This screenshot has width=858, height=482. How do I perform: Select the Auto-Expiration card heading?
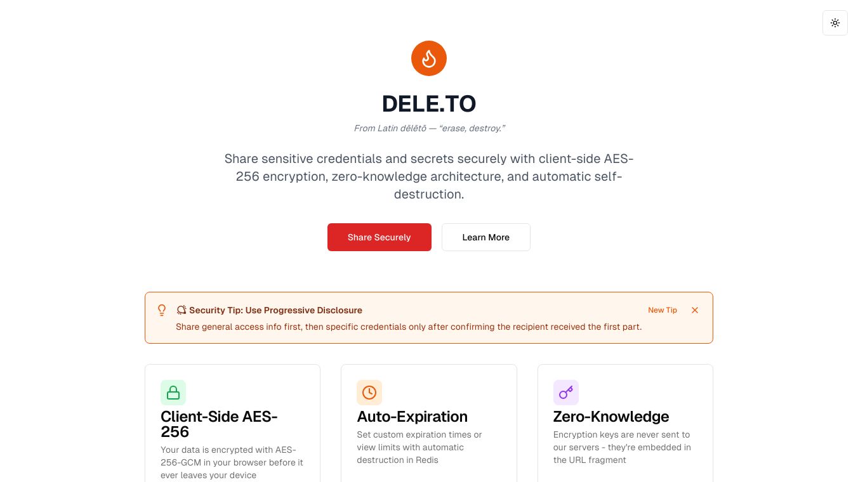tap(412, 417)
